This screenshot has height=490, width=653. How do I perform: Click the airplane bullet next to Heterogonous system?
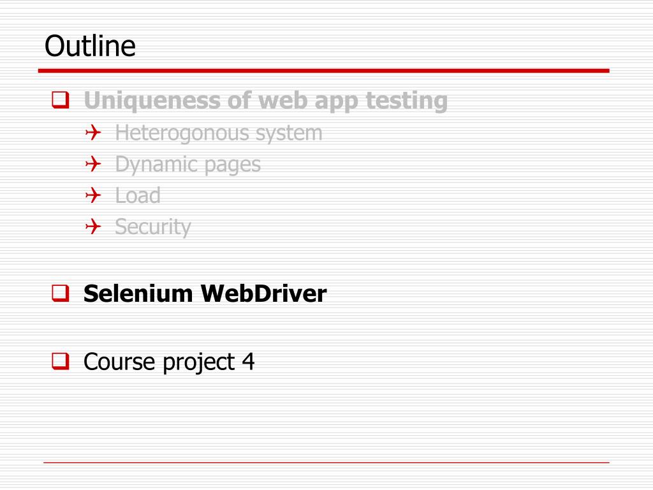[93, 133]
